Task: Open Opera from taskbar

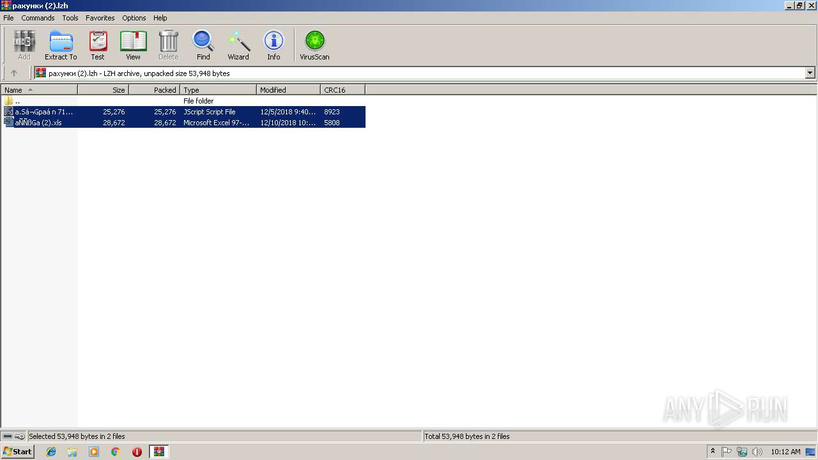Action: click(137, 452)
